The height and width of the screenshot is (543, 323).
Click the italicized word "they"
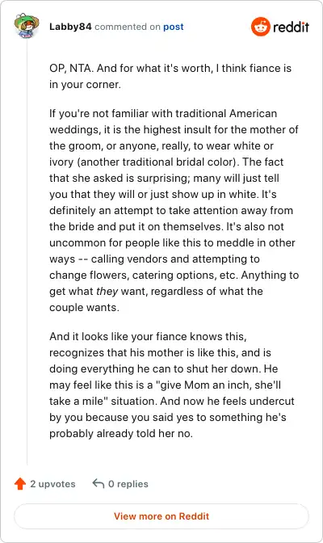tap(107, 291)
